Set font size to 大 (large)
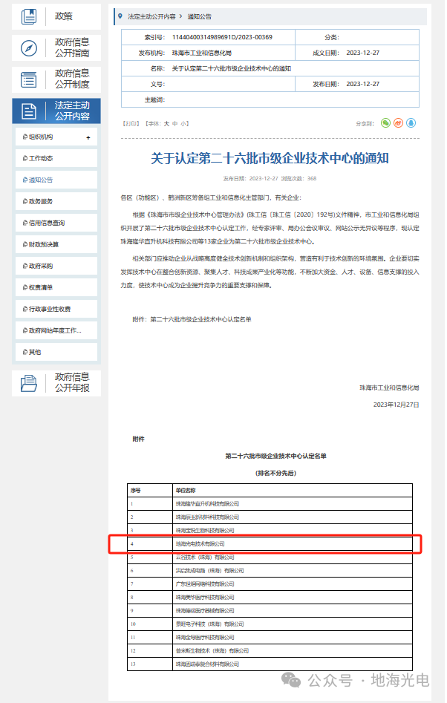Screen dimensions: 447x703 tap(166, 123)
